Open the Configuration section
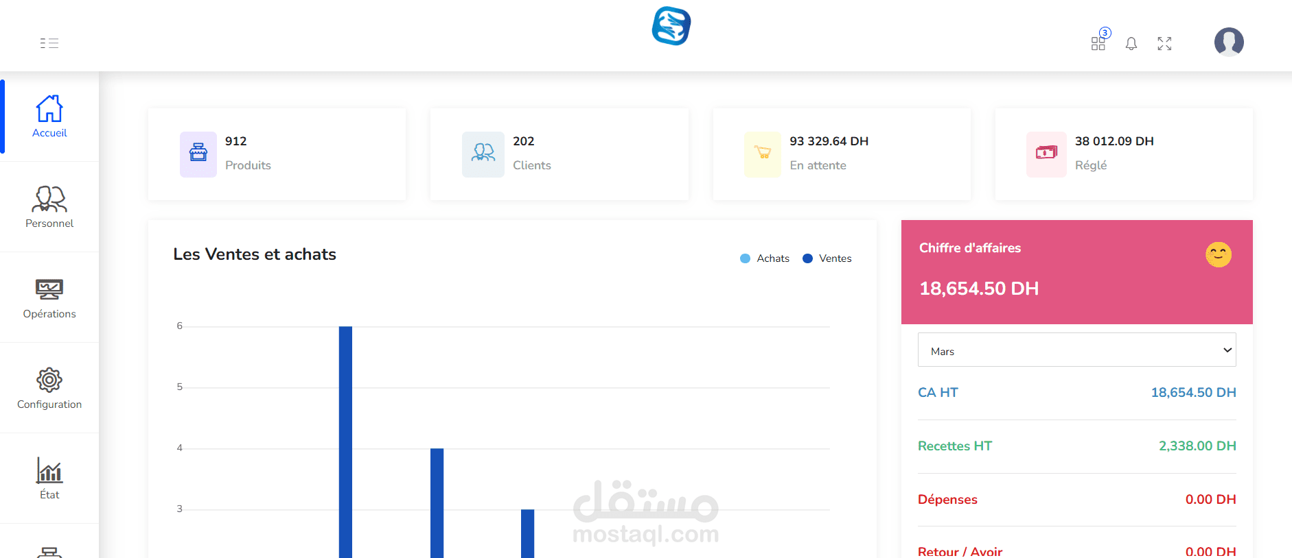The image size is (1292, 558). [x=49, y=388]
